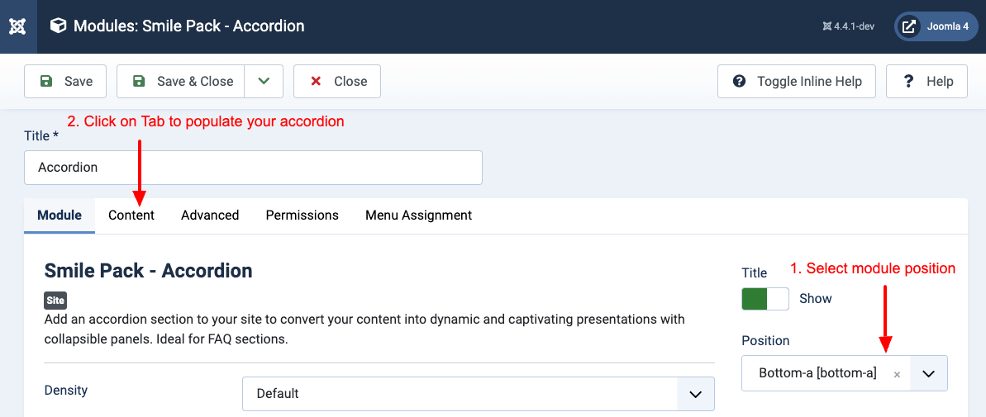The width and height of the screenshot is (986, 417).
Task: Clear the Bottom-a position selection
Action: point(898,374)
